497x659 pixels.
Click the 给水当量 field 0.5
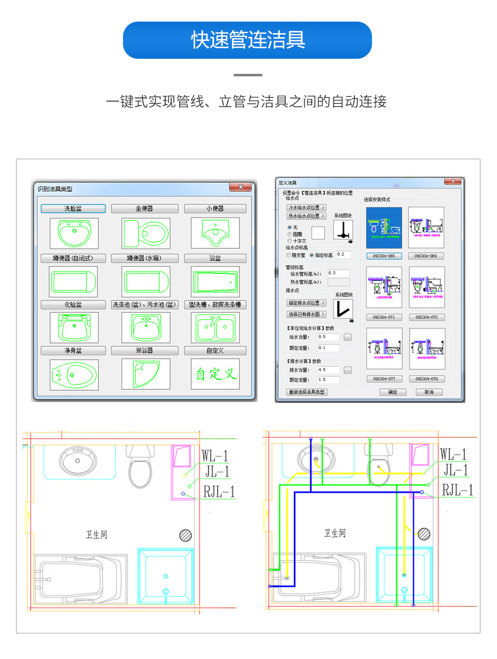pyautogui.click(x=328, y=337)
